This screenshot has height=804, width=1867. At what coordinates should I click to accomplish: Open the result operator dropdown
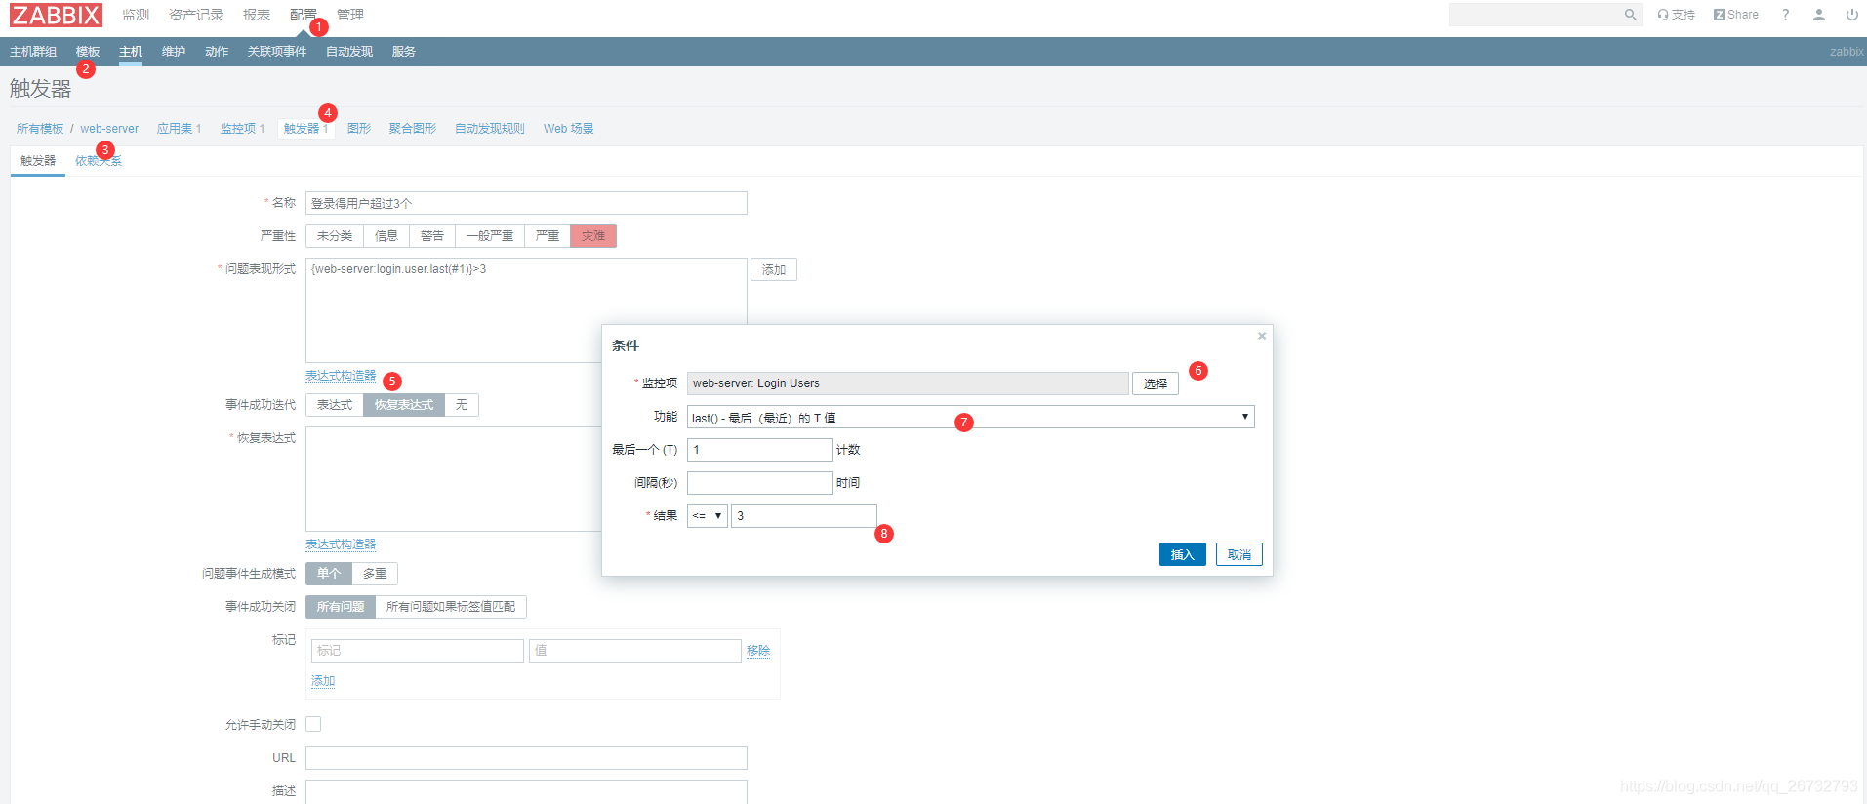pos(708,516)
